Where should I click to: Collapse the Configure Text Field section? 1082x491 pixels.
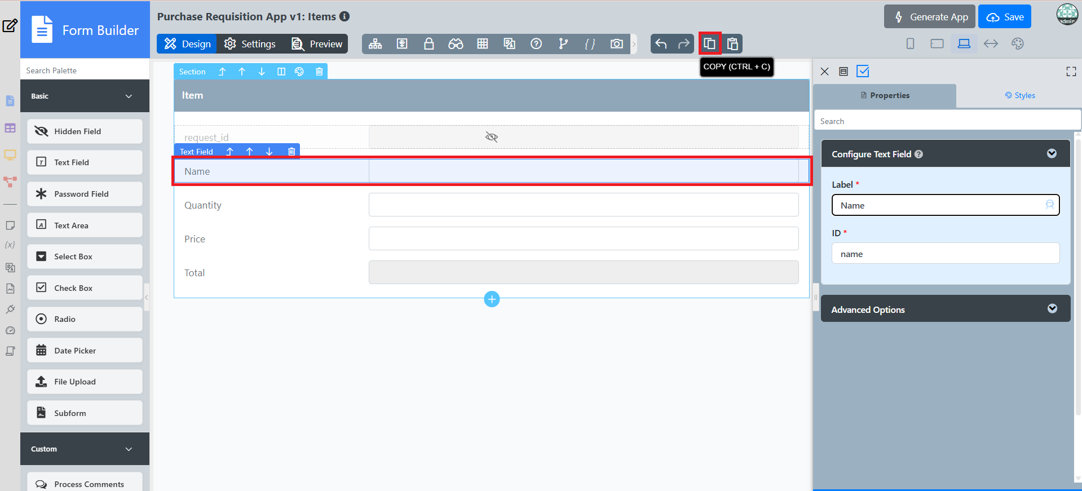click(1052, 154)
